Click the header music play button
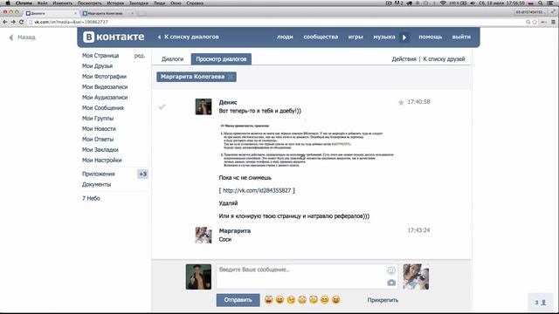559x314 pixels. (x=404, y=37)
